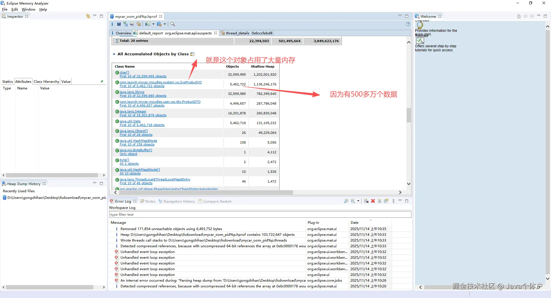Close the default_report suspects tab
Viewport: 551px width, 298px height.
(216, 33)
